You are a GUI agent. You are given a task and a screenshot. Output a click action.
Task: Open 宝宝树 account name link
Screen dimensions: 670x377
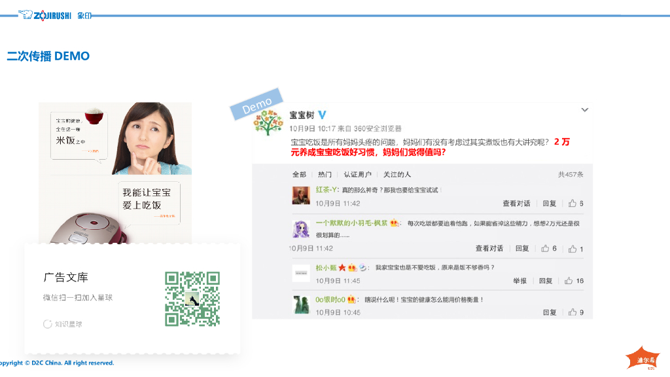tap(302, 115)
